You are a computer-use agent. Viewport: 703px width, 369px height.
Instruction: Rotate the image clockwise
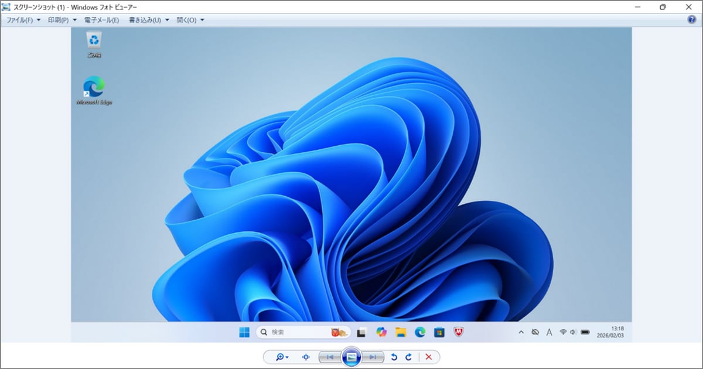(x=408, y=357)
